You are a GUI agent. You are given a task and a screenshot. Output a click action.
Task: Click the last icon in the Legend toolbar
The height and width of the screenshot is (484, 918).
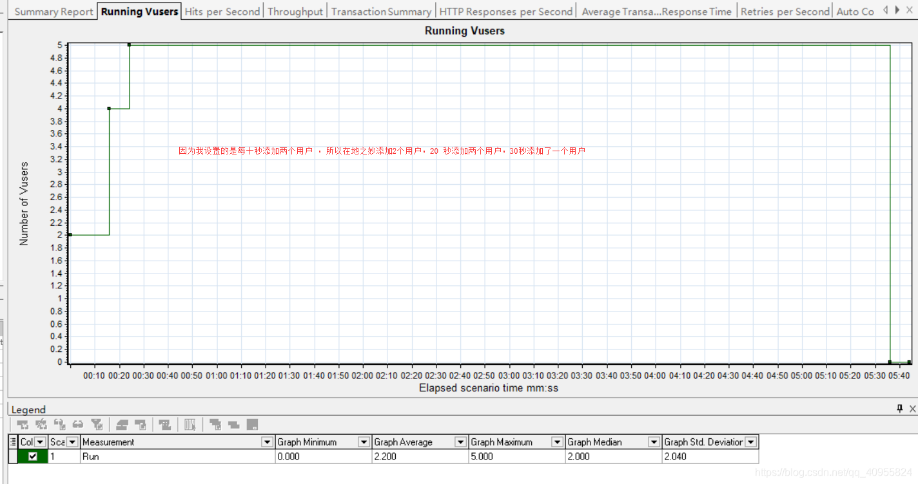click(252, 425)
